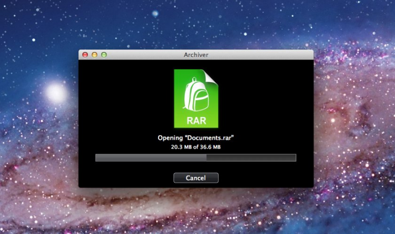Click the Archiver window title text
Image resolution: width=395 pixels, height=234 pixels.
click(x=196, y=55)
